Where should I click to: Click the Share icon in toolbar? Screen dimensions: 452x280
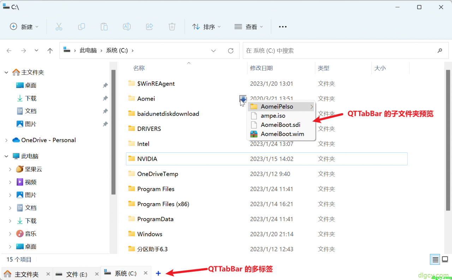point(149,27)
